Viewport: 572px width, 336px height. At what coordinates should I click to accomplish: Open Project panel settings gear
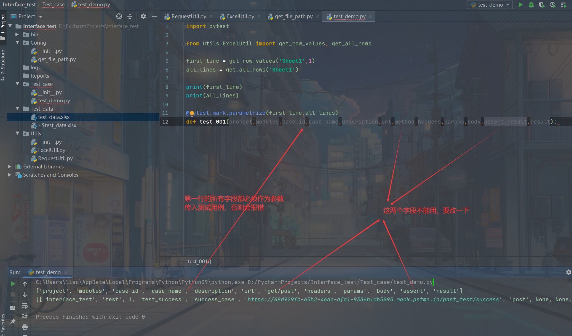click(x=143, y=16)
